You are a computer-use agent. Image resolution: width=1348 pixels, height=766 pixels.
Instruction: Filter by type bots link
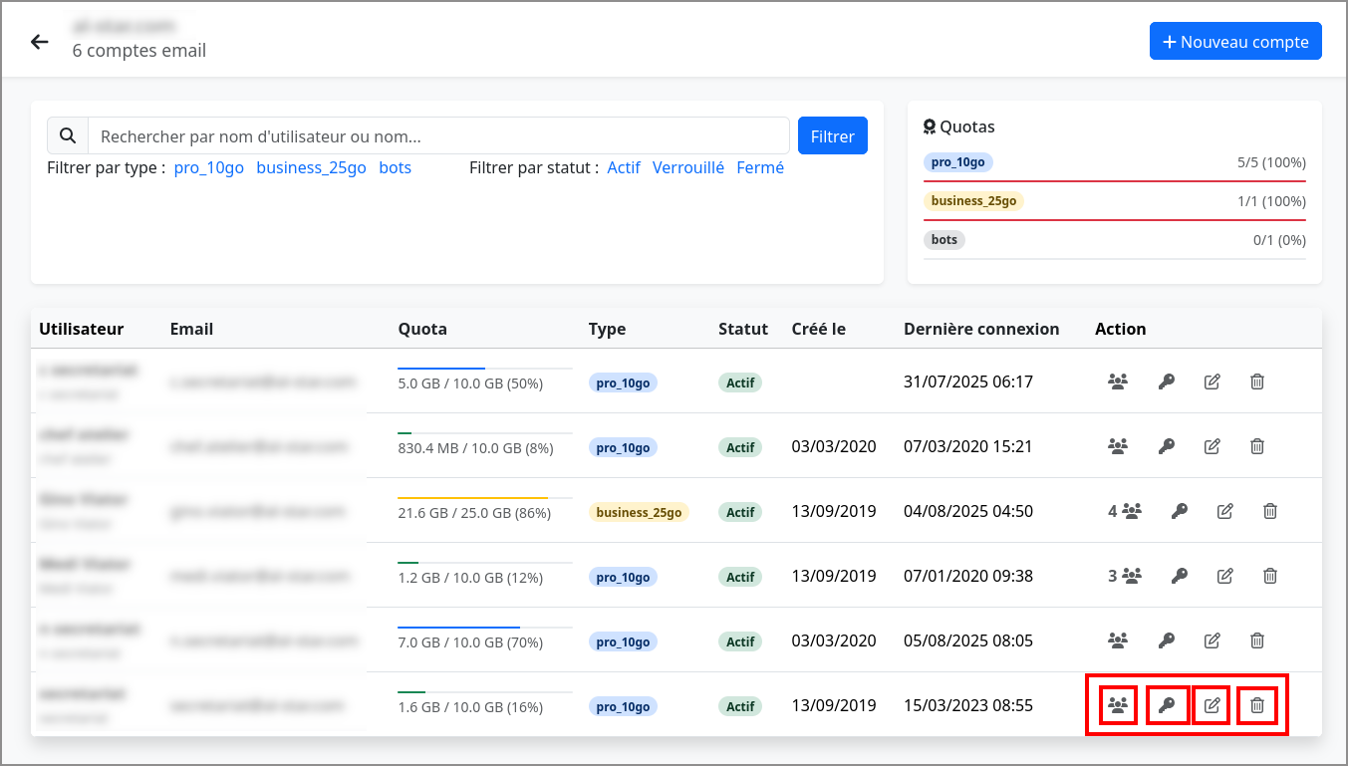coord(395,168)
